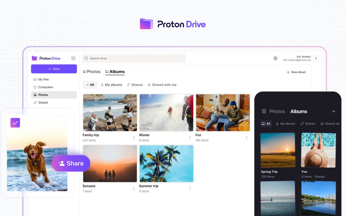
Task: Open the Sunsets album three-dot menu
Action: coord(133,188)
